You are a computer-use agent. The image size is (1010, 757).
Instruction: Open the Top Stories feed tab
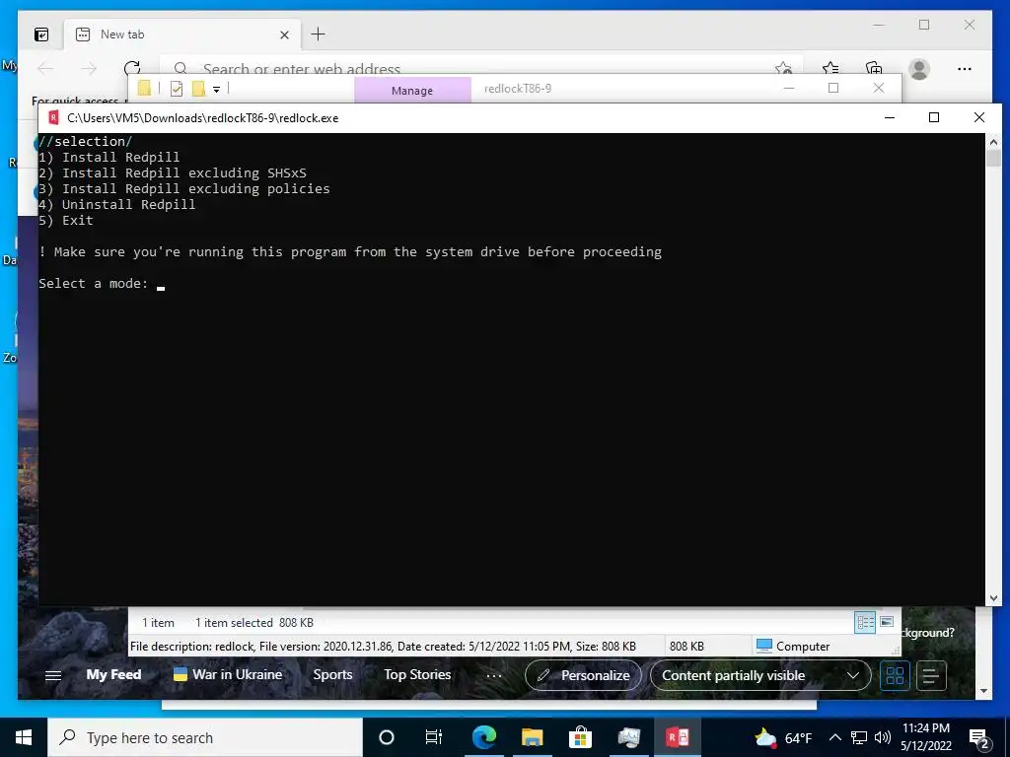(x=417, y=674)
